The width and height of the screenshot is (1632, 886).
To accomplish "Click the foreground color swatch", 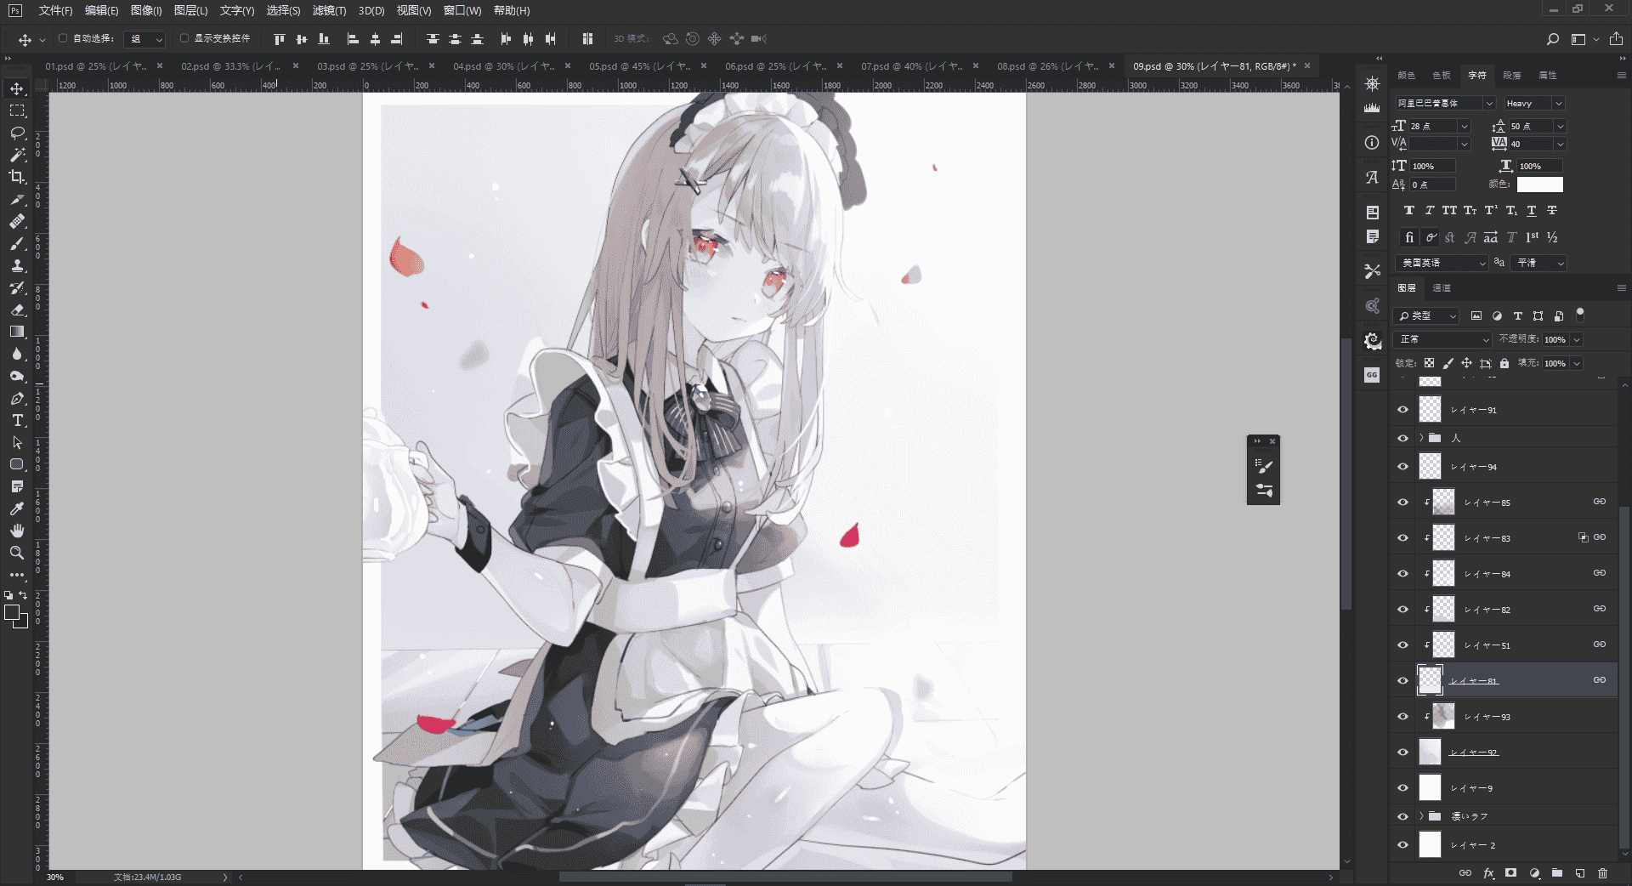I will 12,612.
